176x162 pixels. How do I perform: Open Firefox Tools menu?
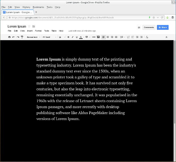(x=50, y=7)
